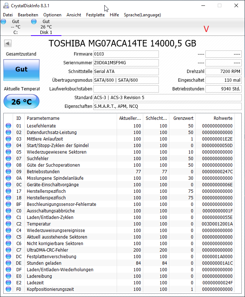Click the Seriennummer field
The image size is (245, 297).
click(x=126, y=63)
